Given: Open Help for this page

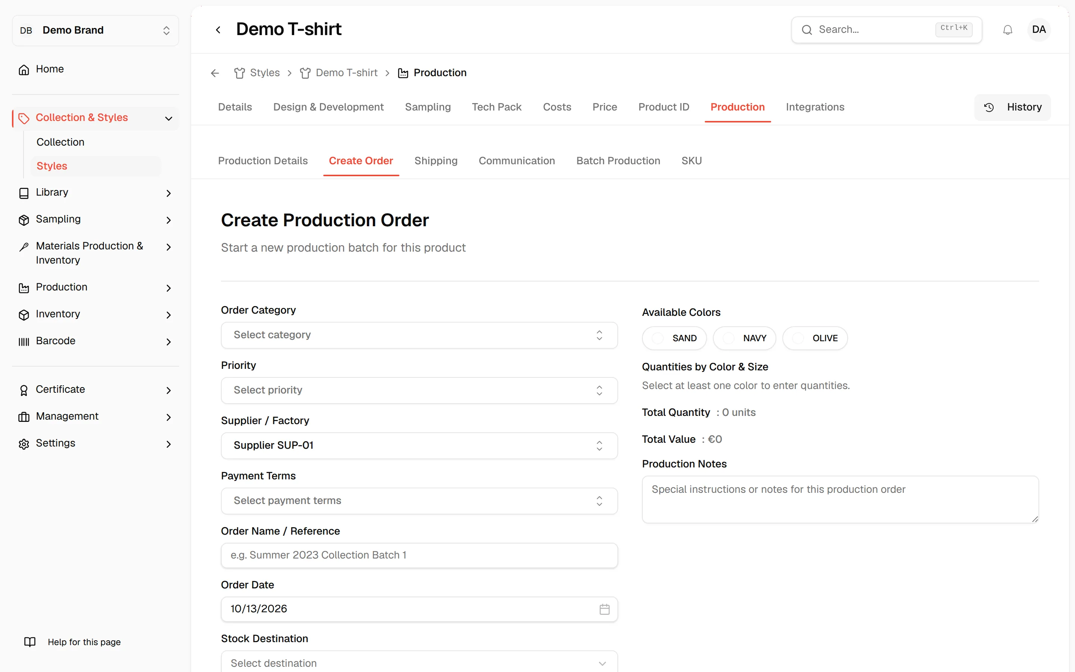Looking at the screenshot, I should pos(84,642).
